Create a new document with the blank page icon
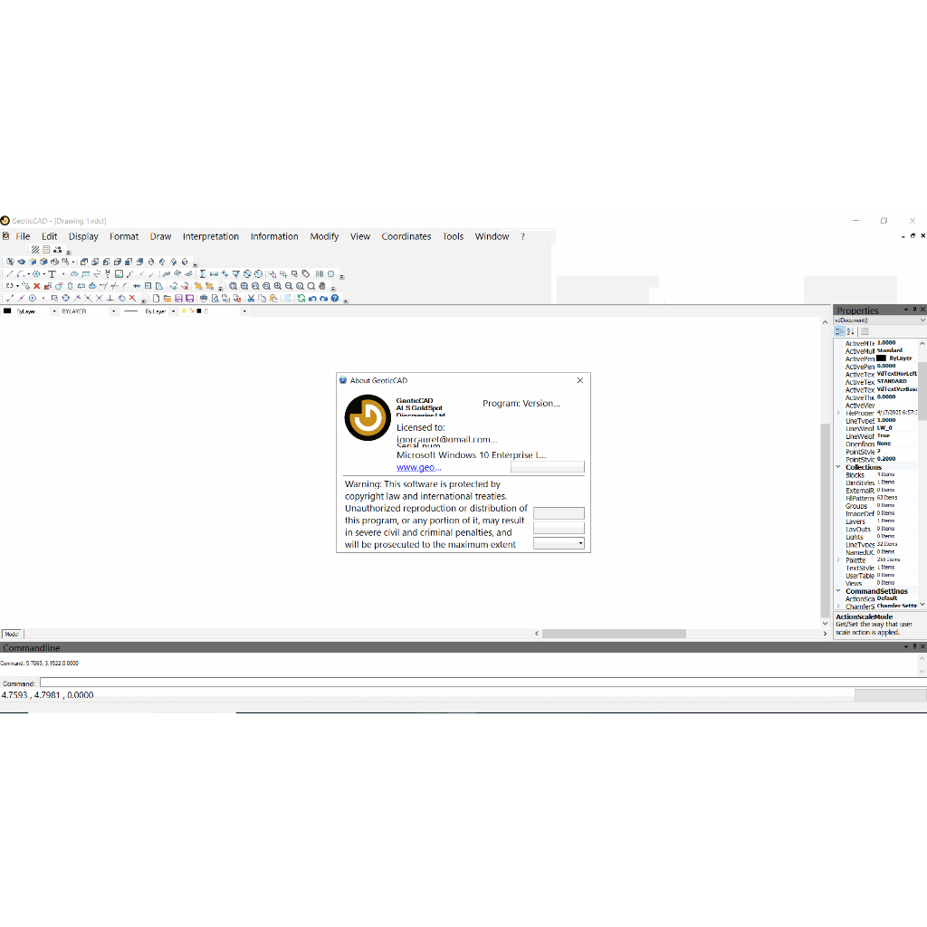Viewport: 927px width, 927px height. click(156, 299)
